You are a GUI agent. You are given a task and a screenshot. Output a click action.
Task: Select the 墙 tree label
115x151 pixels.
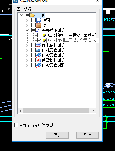(x=44, y=25)
